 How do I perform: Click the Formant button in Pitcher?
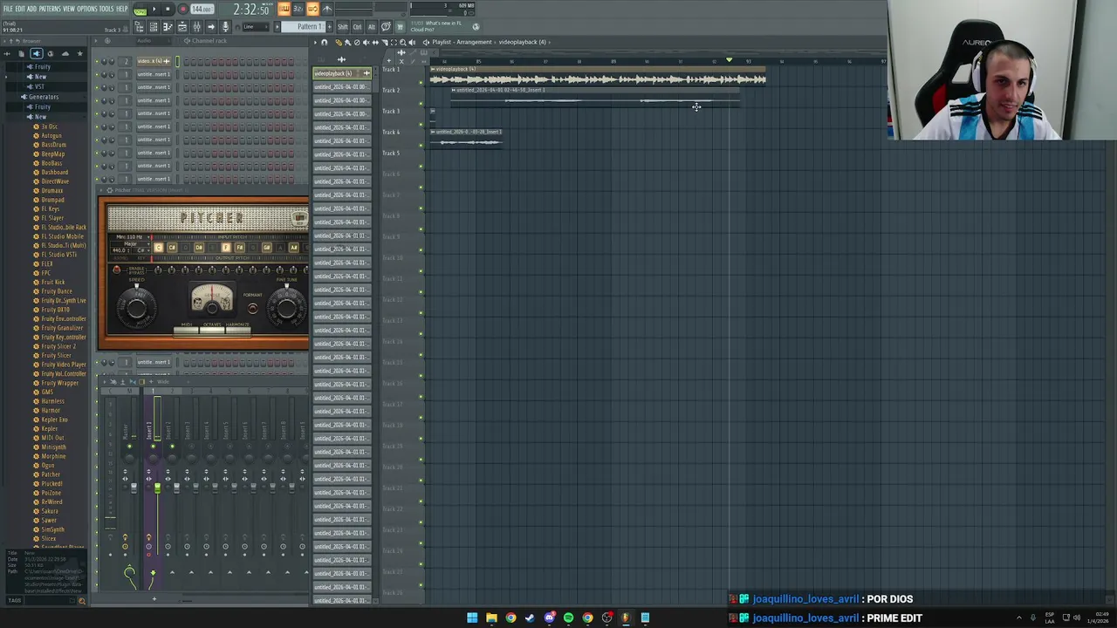coord(252,306)
